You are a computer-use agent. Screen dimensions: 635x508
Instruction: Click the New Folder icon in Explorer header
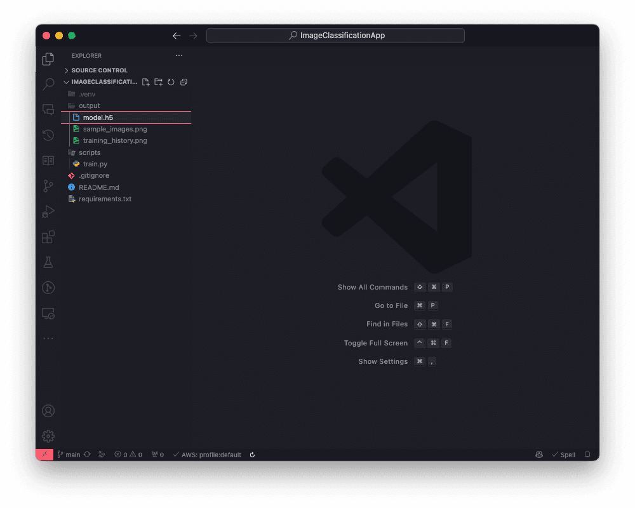click(x=158, y=83)
